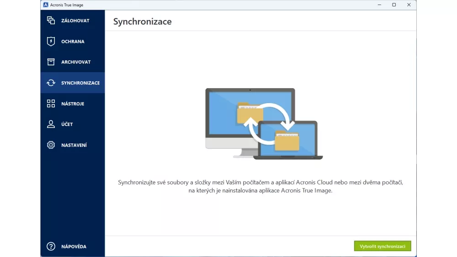Click the Zálohovat backup copies icon

[51, 21]
